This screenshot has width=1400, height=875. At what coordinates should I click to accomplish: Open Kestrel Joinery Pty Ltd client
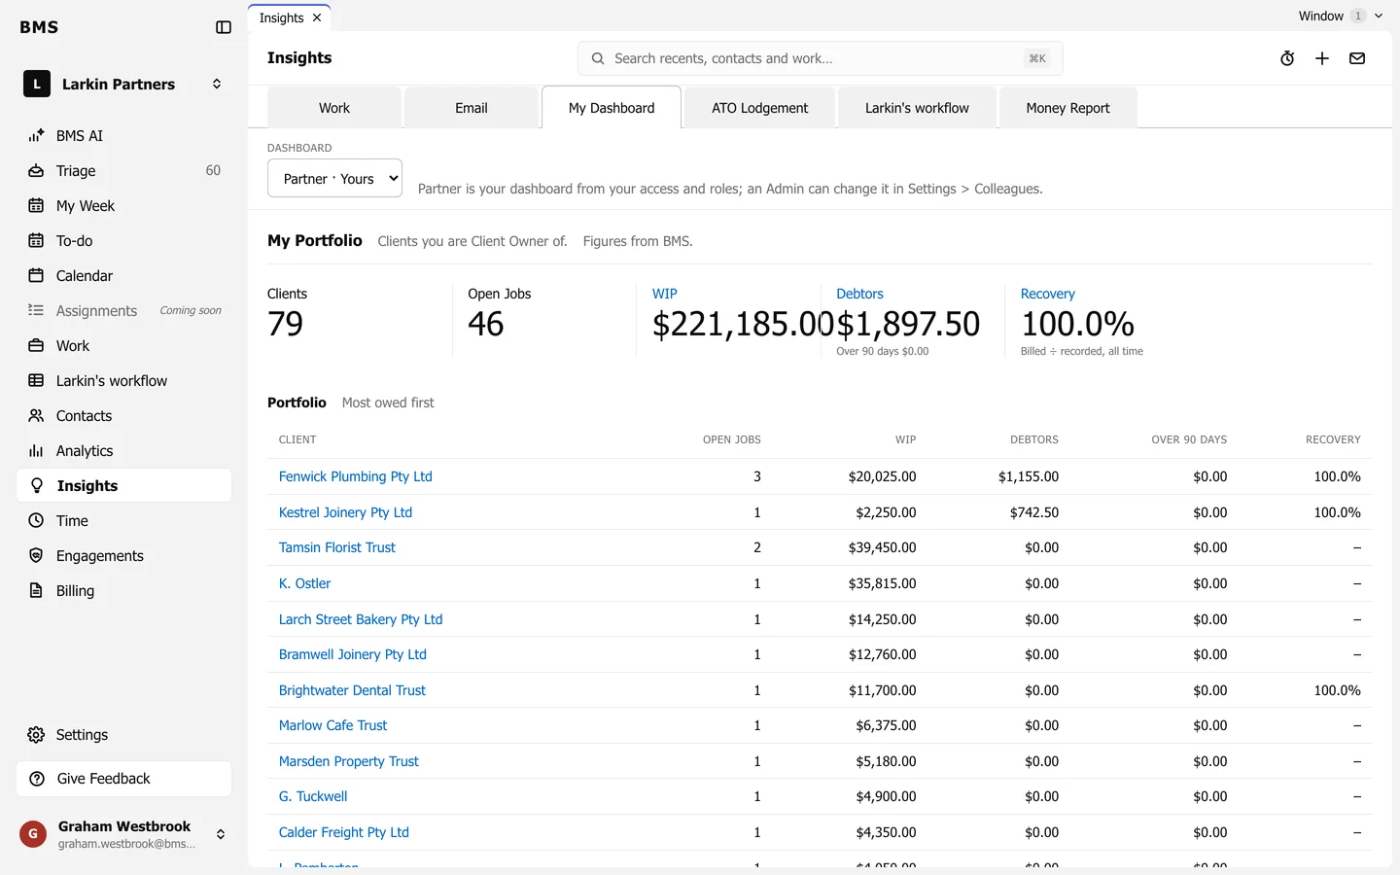(x=345, y=512)
